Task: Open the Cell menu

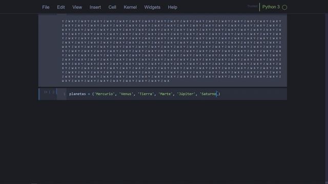Action: (112, 7)
